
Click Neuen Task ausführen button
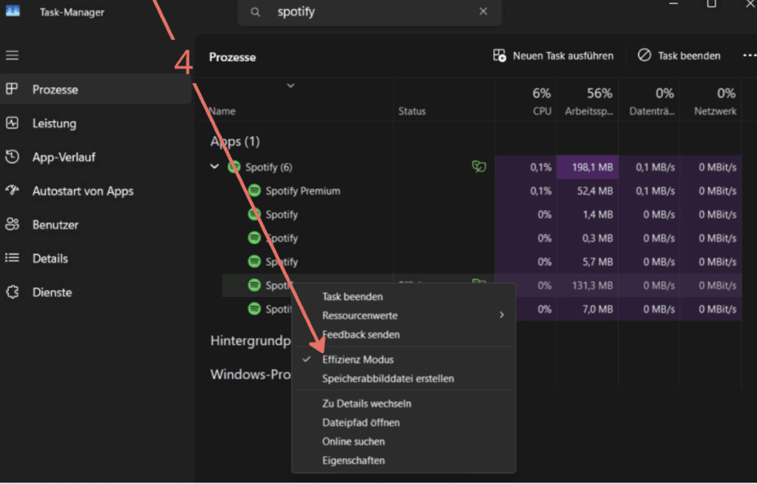553,56
